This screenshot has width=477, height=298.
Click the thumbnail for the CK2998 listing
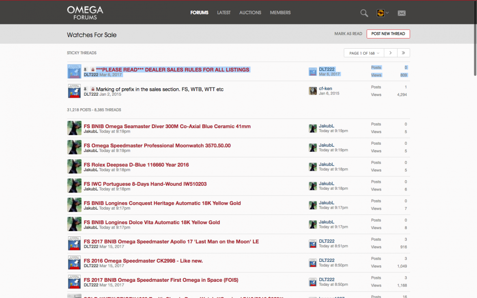tap(74, 262)
